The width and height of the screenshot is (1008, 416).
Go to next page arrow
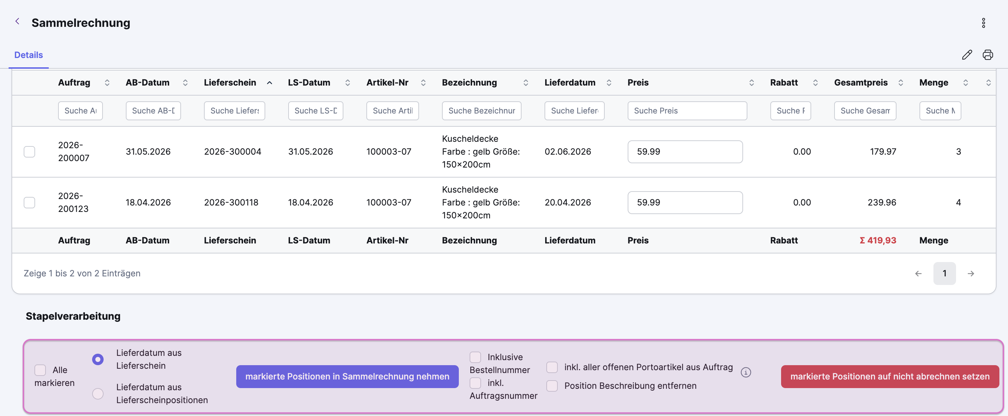[x=971, y=273]
